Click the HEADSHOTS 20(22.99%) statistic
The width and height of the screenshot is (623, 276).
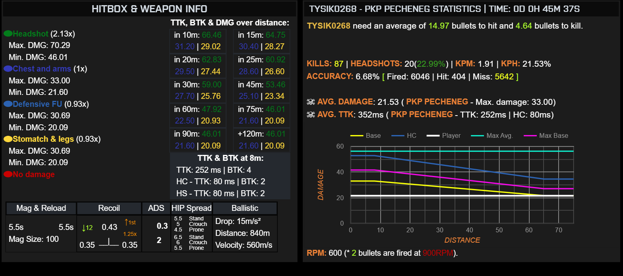click(400, 64)
